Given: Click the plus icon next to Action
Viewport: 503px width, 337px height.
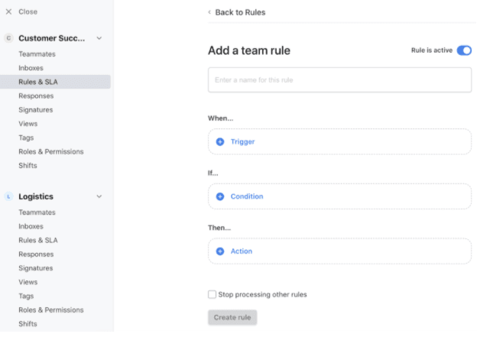Looking at the screenshot, I should click(x=220, y=251).
